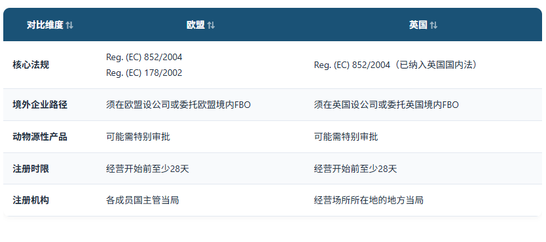
Task: Select the 动物源性产品 row label
Action: pos(40,137)
